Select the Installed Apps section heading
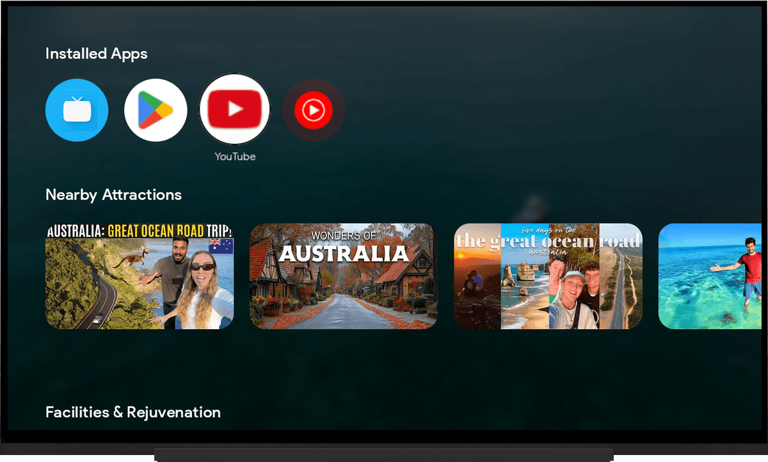The image size is (768, 462). click(x=96, y=54)
